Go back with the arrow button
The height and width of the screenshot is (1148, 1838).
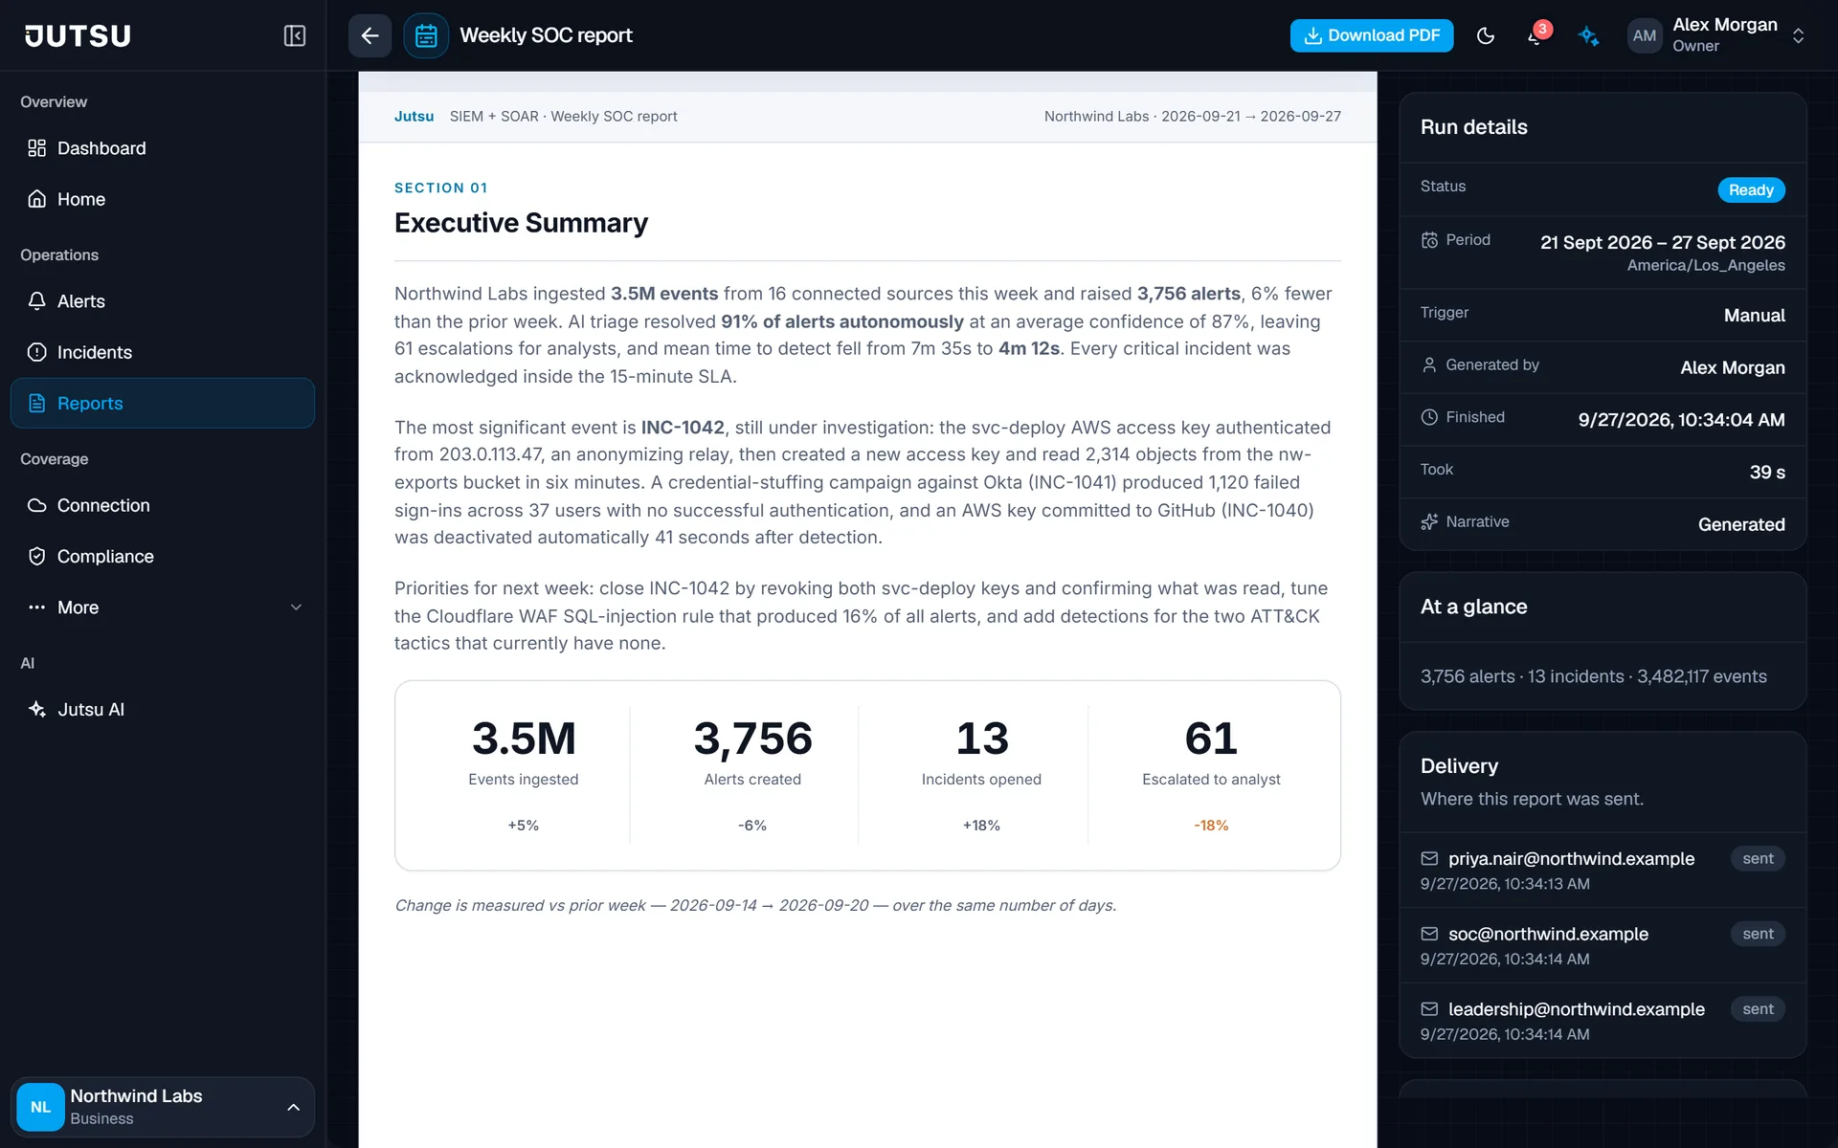370,35
